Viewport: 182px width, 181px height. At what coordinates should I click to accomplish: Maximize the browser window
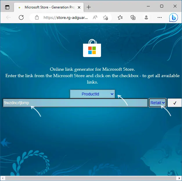(162, 6)
